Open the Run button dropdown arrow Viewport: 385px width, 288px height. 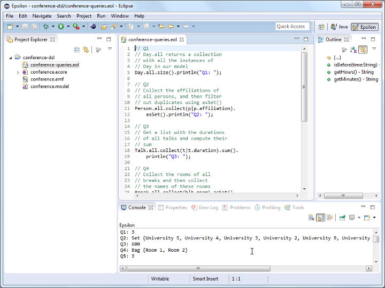tap(68, 26)
